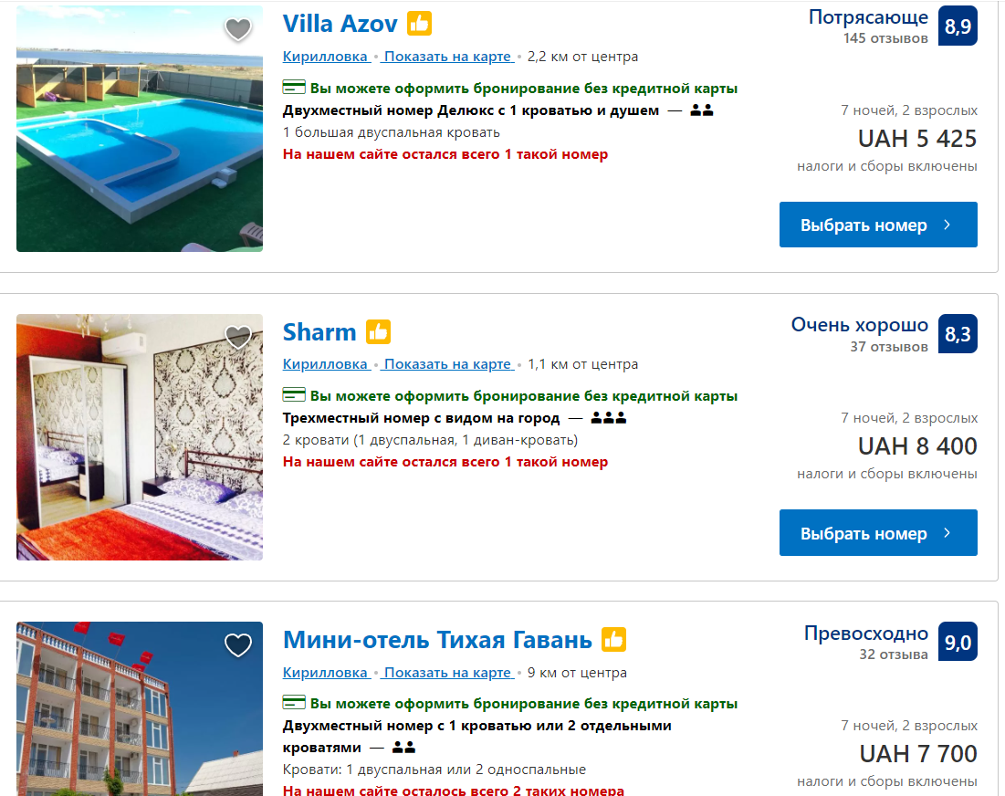Save Villa Azov with heart icon

click(x=238, y=28)
